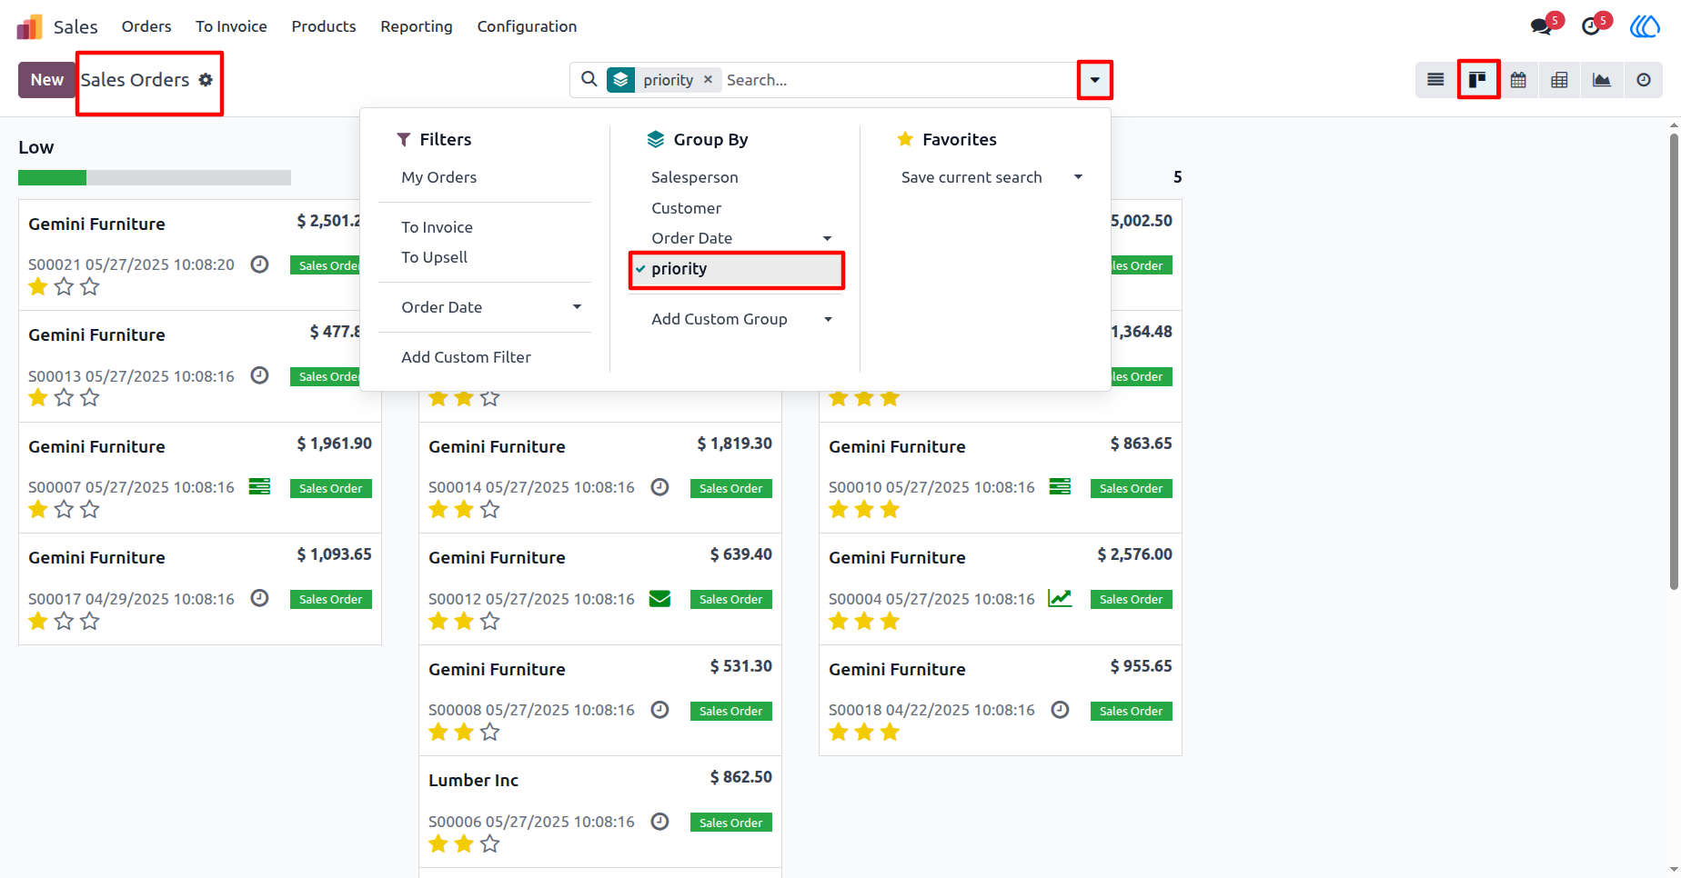The width and height of the screenshot is (1681, 878).
Task: Click the activity clock on order S00021
Action: pyautogui.click(x=259, y=264)
